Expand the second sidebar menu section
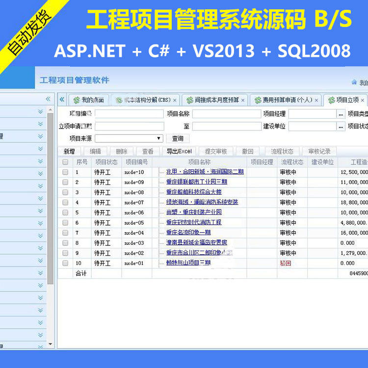368x368 pixels. click(40, 124)
